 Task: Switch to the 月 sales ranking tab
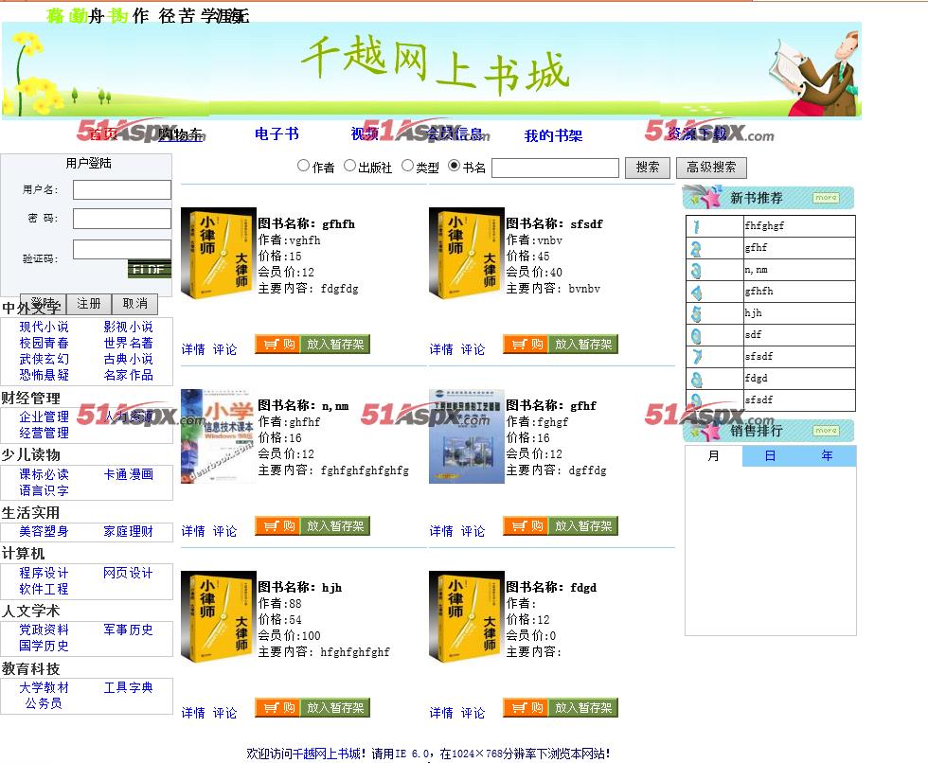tap(714, 456)
